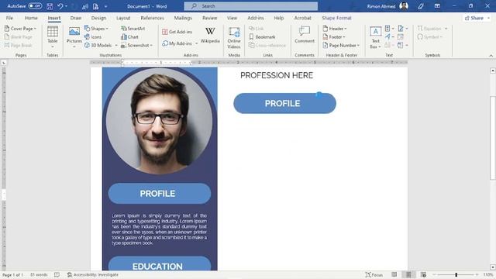The width and height of the screenshot is (496, 279).
Task: Switch to the Design tab
Action: tap(98, 18)
